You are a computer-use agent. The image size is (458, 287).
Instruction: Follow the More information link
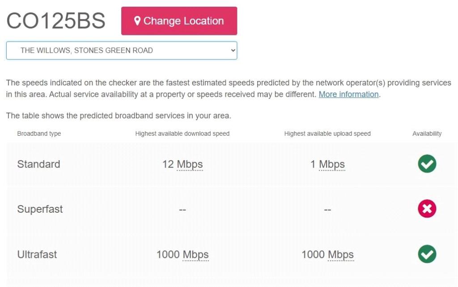pyautogui.click(x=348, y=94)
